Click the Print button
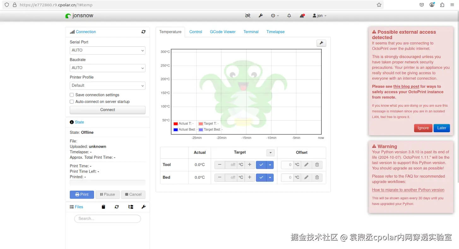 tap(82, 194)
